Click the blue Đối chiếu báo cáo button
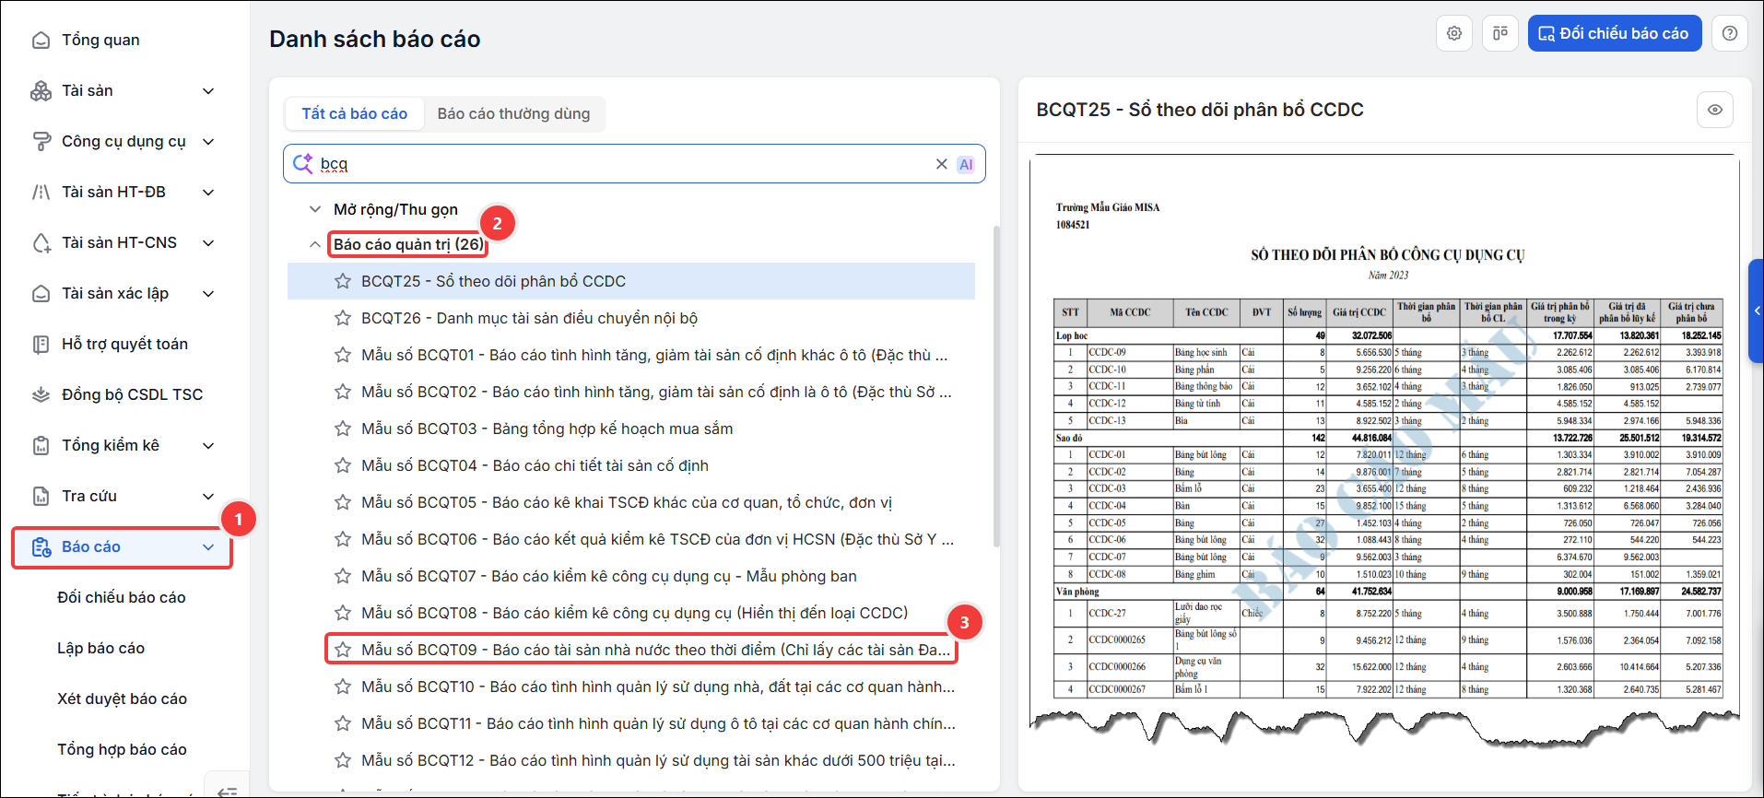 1614,33
